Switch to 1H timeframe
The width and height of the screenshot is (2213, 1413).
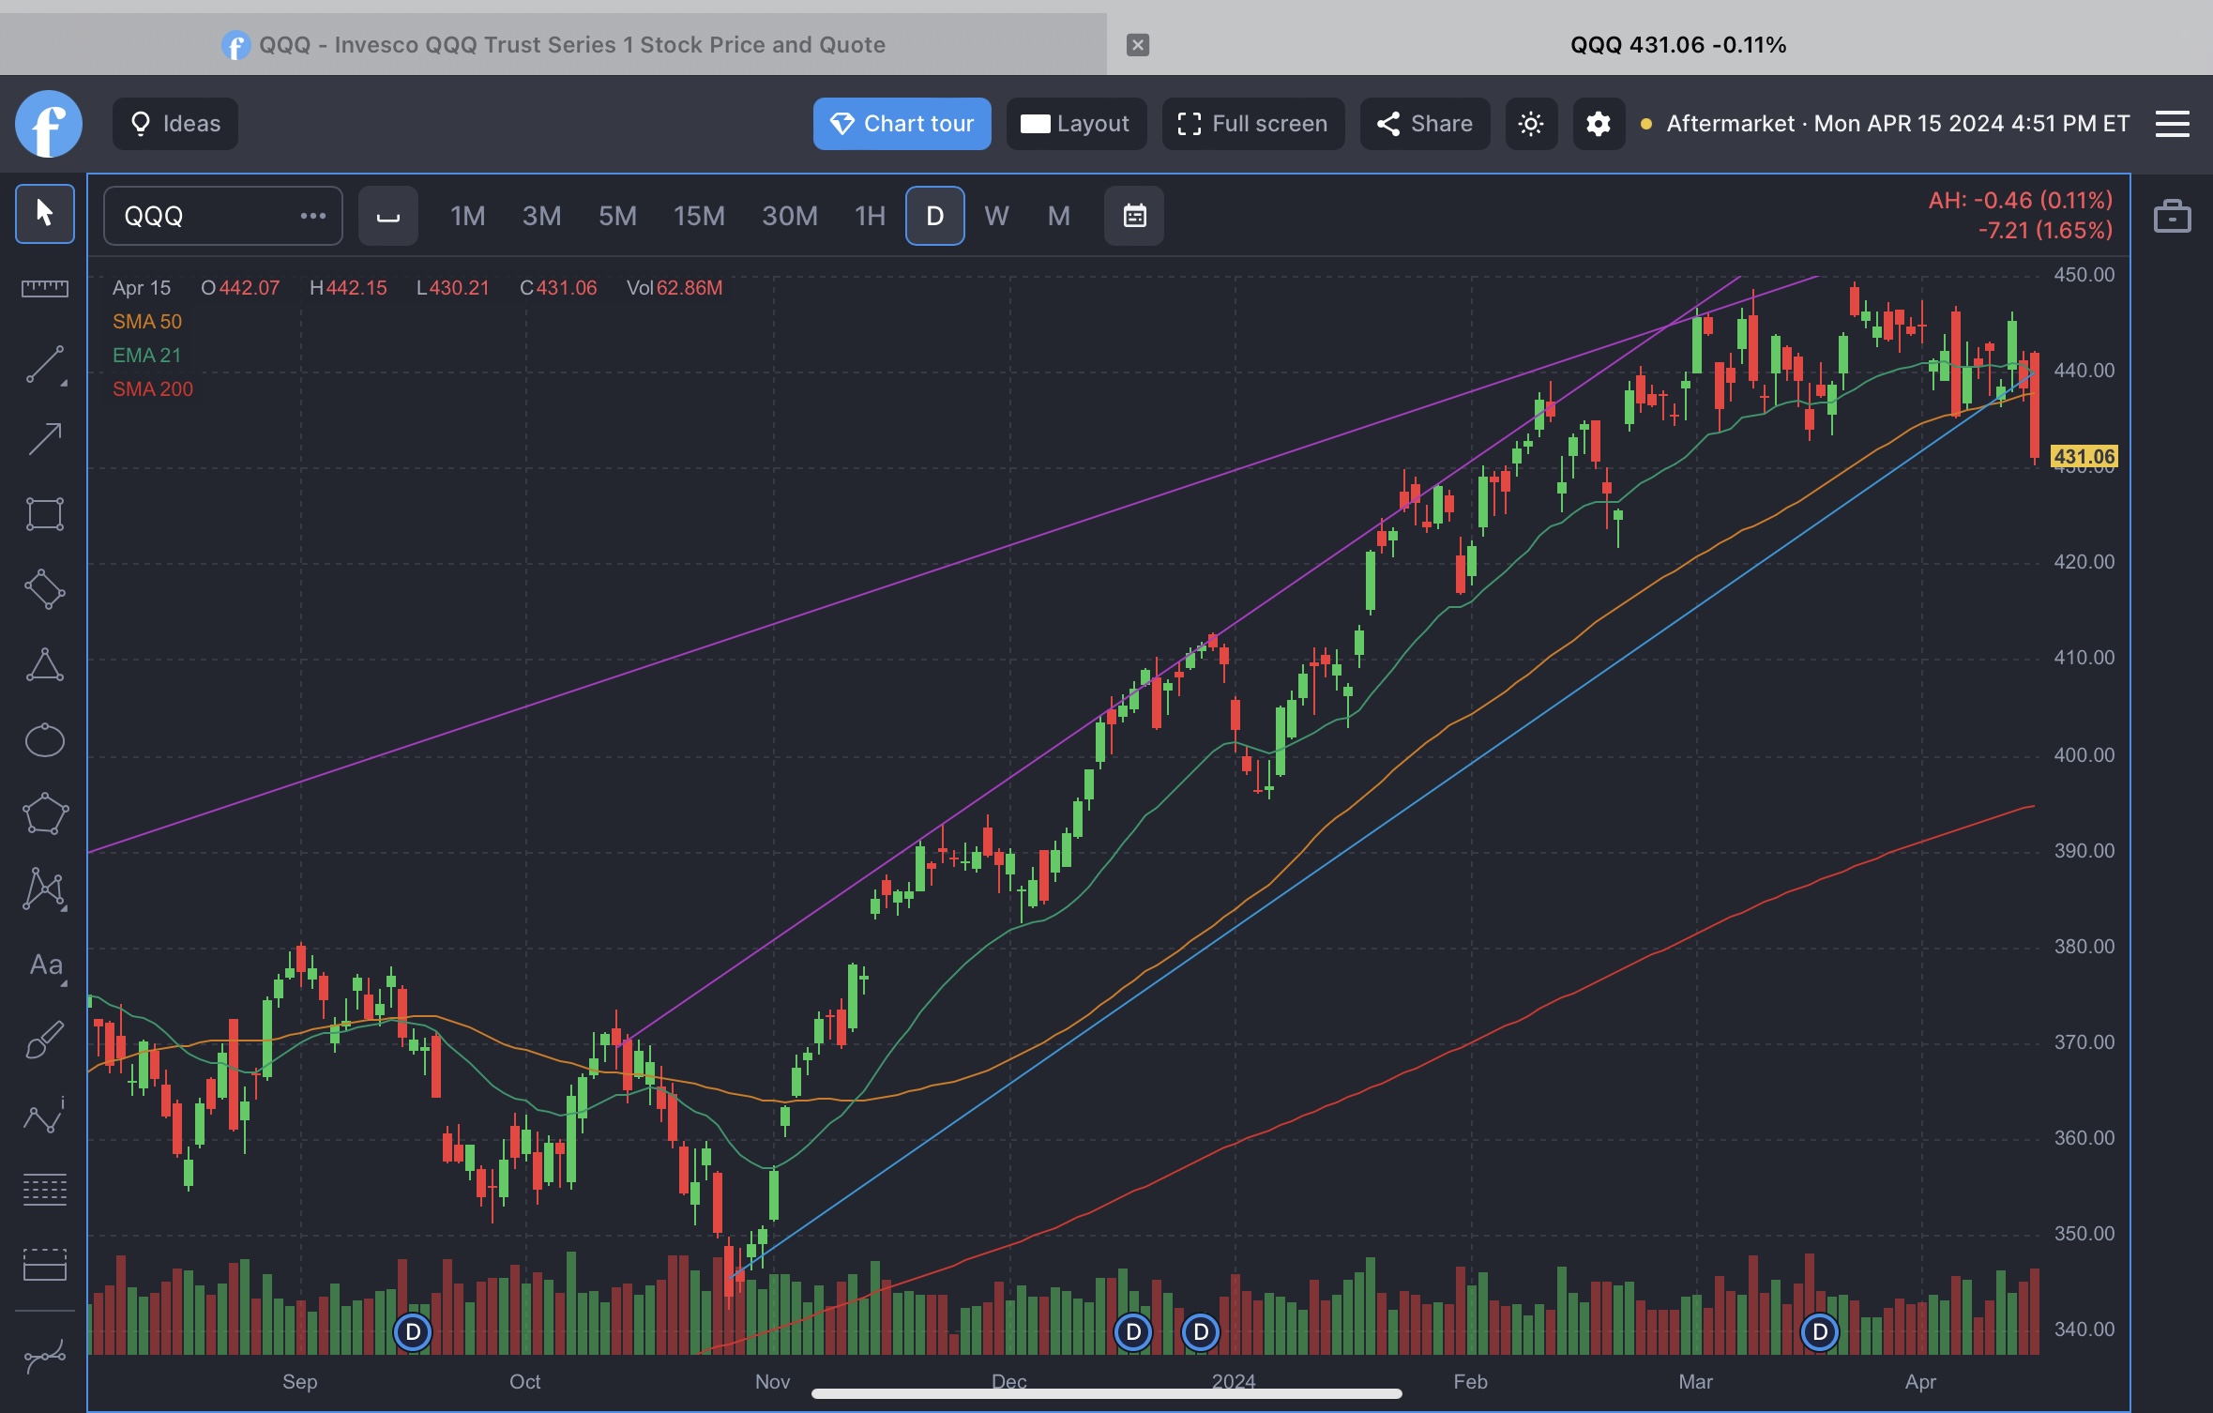pyautogui.click(x=870, y=216)
